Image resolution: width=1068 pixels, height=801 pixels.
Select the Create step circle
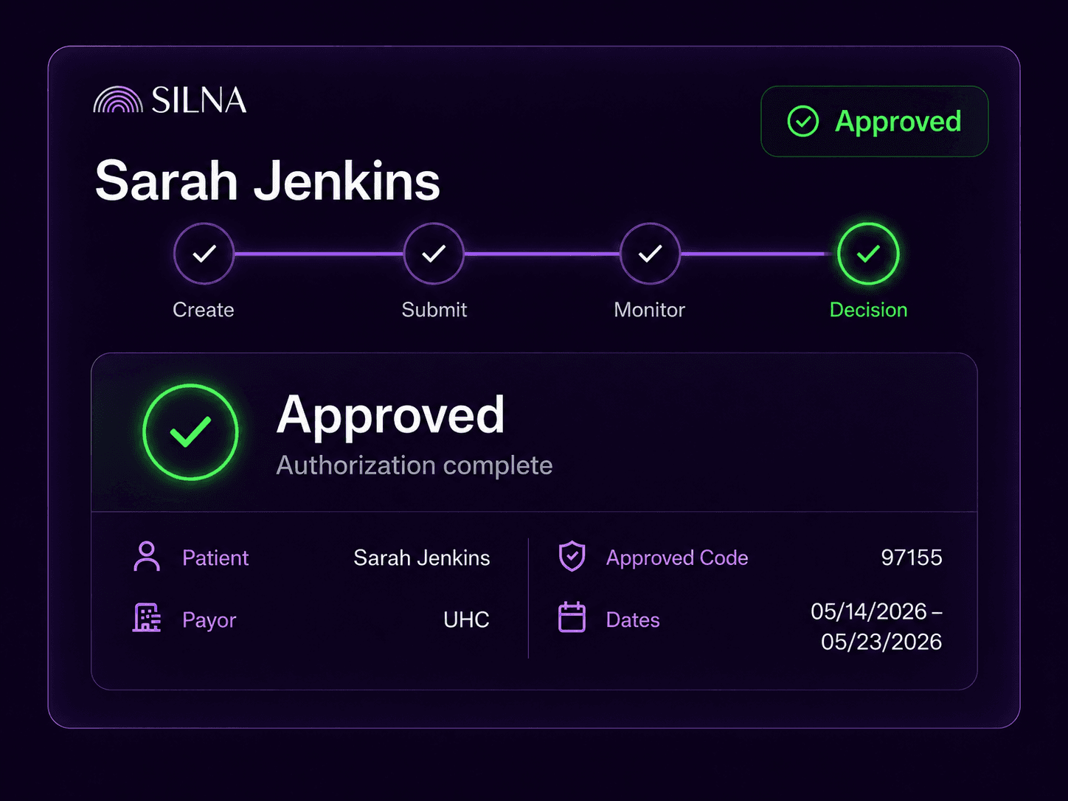coord(204,254)
